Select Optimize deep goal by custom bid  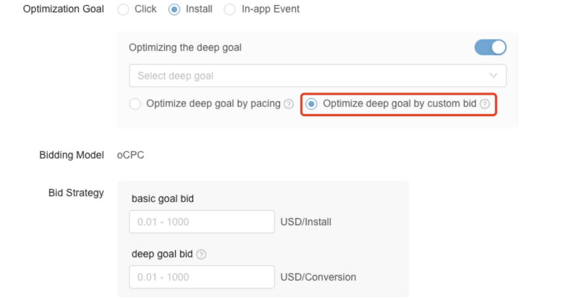point(311,104)
